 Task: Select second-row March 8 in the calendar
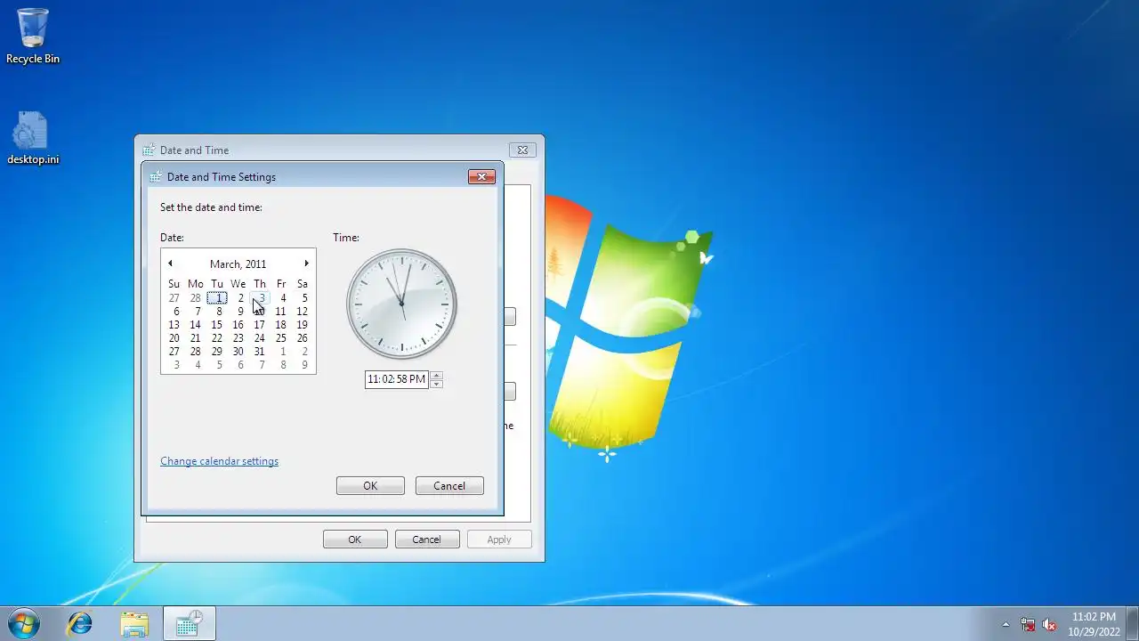(x=217, y=312)
